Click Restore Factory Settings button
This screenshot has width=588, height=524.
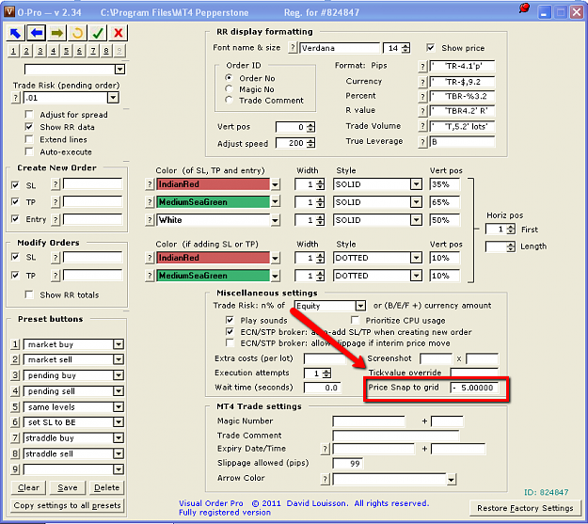pyautogui.click(x=525, y=508)
